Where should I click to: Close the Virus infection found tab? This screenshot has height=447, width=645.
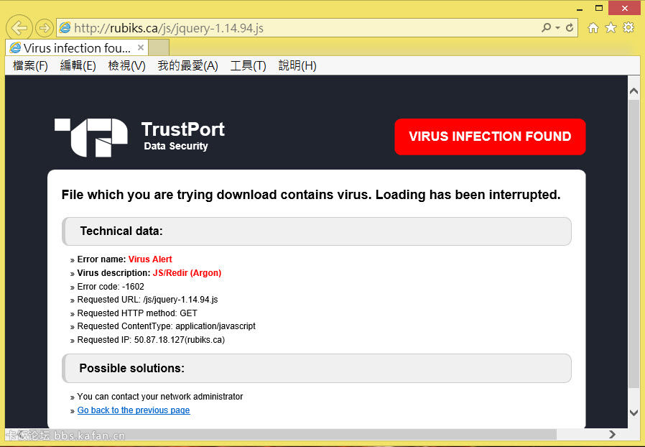[x=141, y=48]
